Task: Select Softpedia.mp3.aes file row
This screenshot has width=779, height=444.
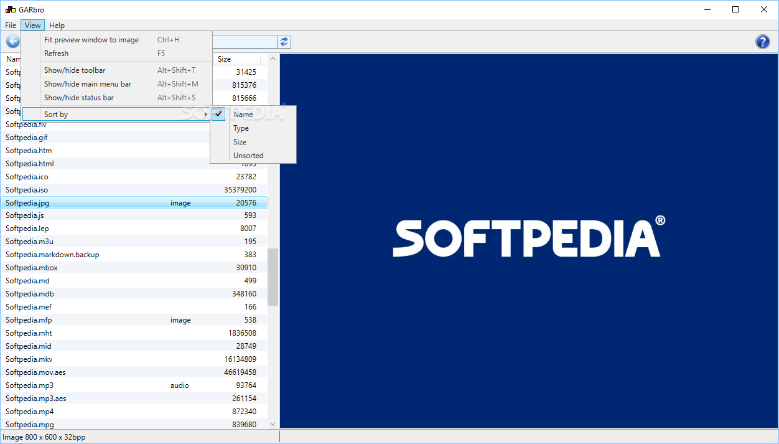Action: click(134, 399)
